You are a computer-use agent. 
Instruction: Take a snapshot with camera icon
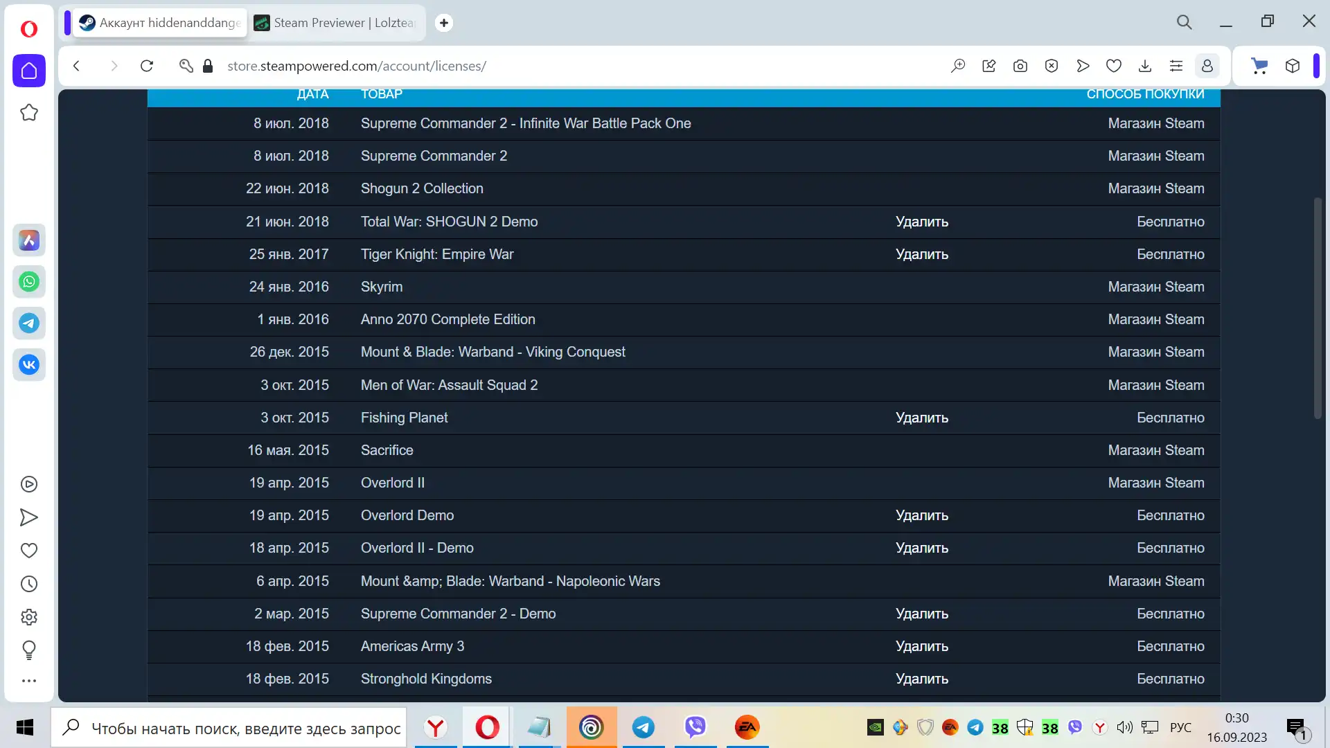[1020, 66]
